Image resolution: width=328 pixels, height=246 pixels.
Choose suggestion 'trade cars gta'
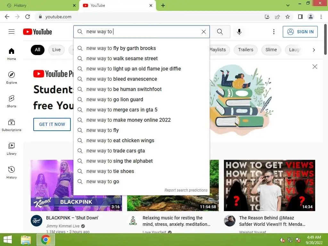[141, 151]
